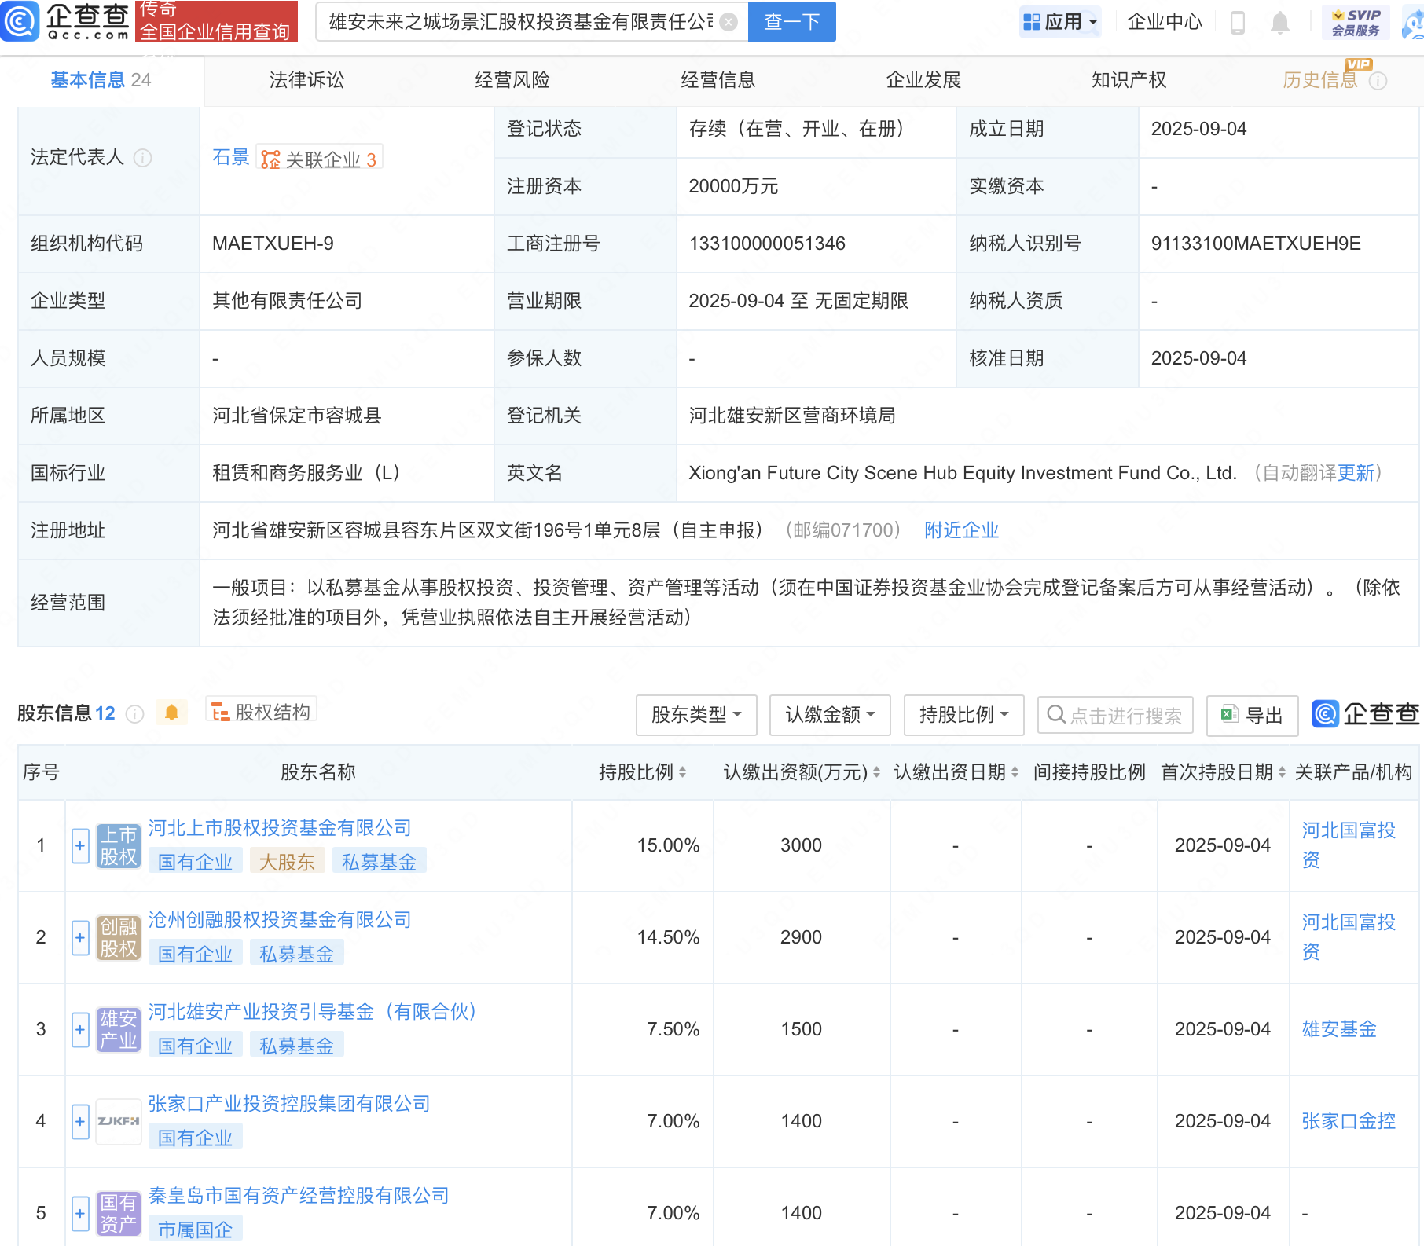The image size is (1424, 1246).
Task: Expand row 4 张家口产业投资控股集团
Action: pyautogui.click(x=80, y=1122)
